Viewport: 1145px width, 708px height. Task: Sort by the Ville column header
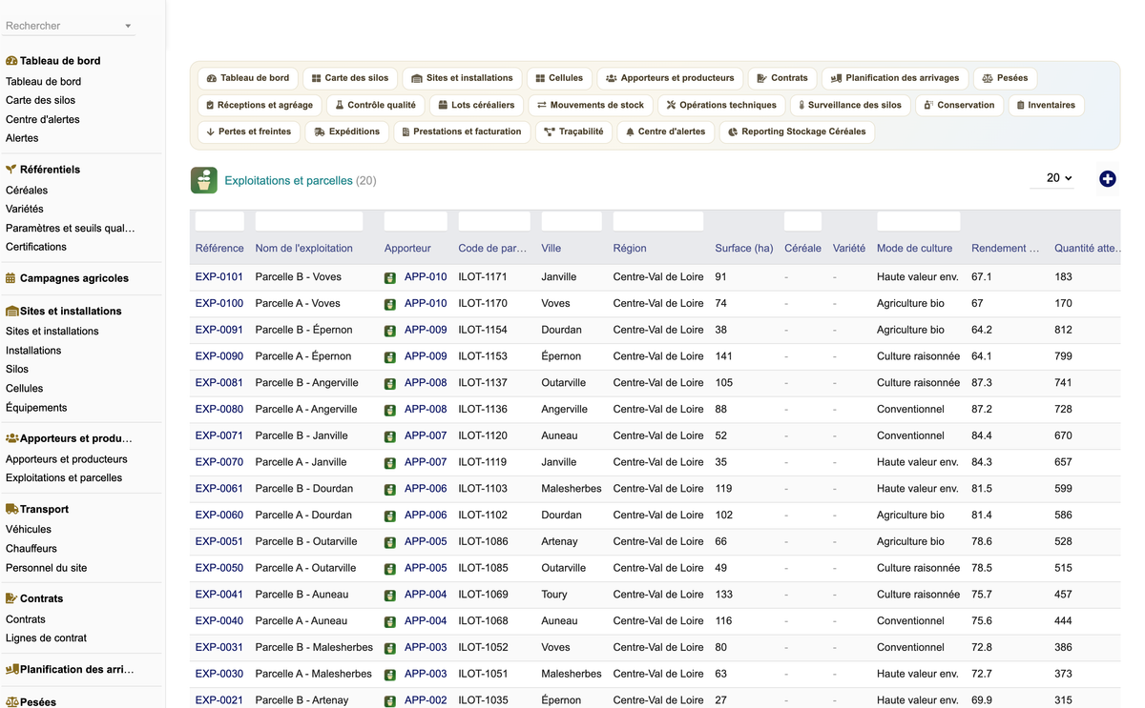(551, 249)
